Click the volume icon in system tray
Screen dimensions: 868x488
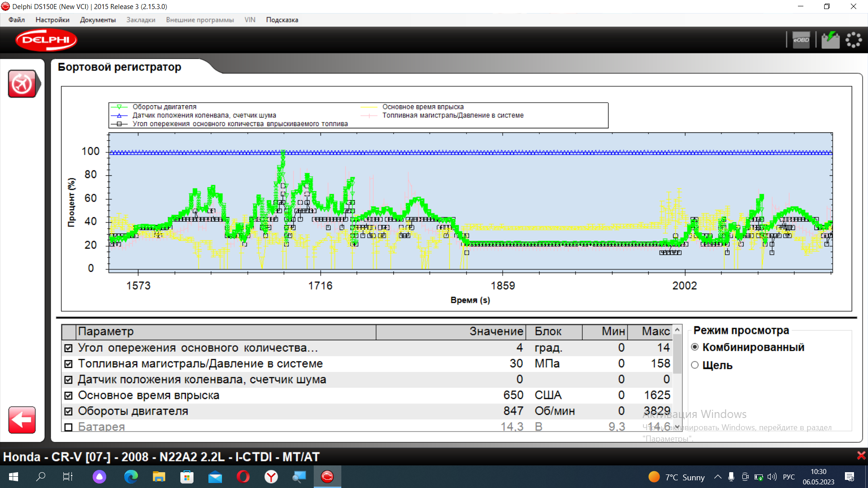click(x=772, y=477)
